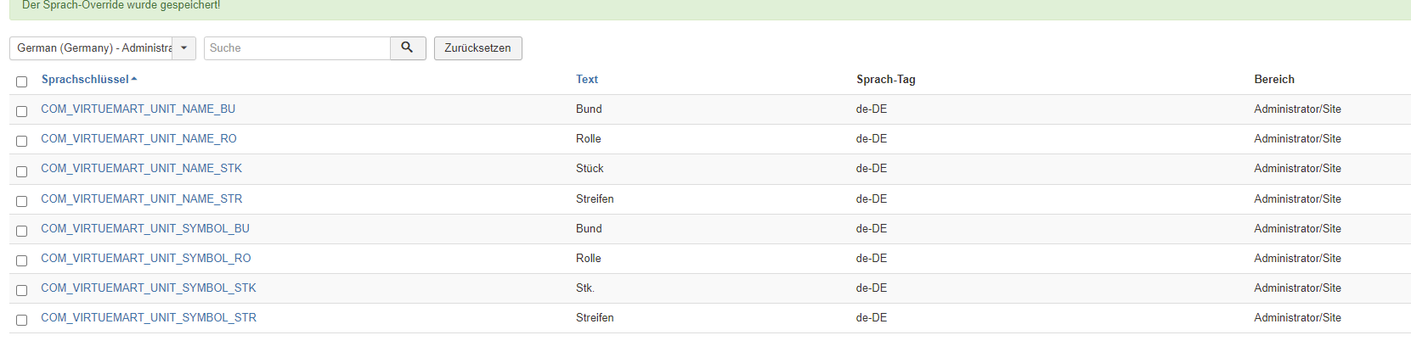Open override COM_VIRTUEMART_UNIT_NAME_RO
1411x352 pixels.
pyautogui.click(x=138, y=139)
